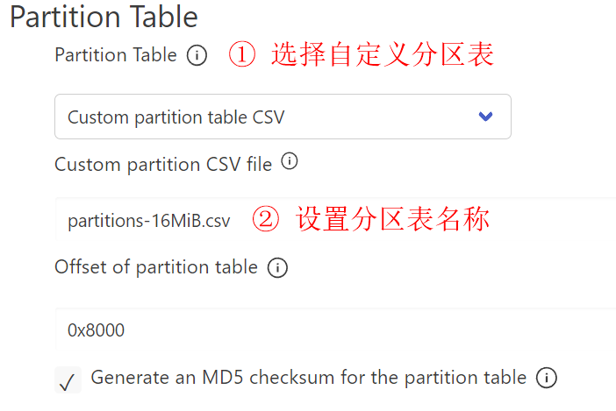Click the red circled number ② marker

click(266, 219)
